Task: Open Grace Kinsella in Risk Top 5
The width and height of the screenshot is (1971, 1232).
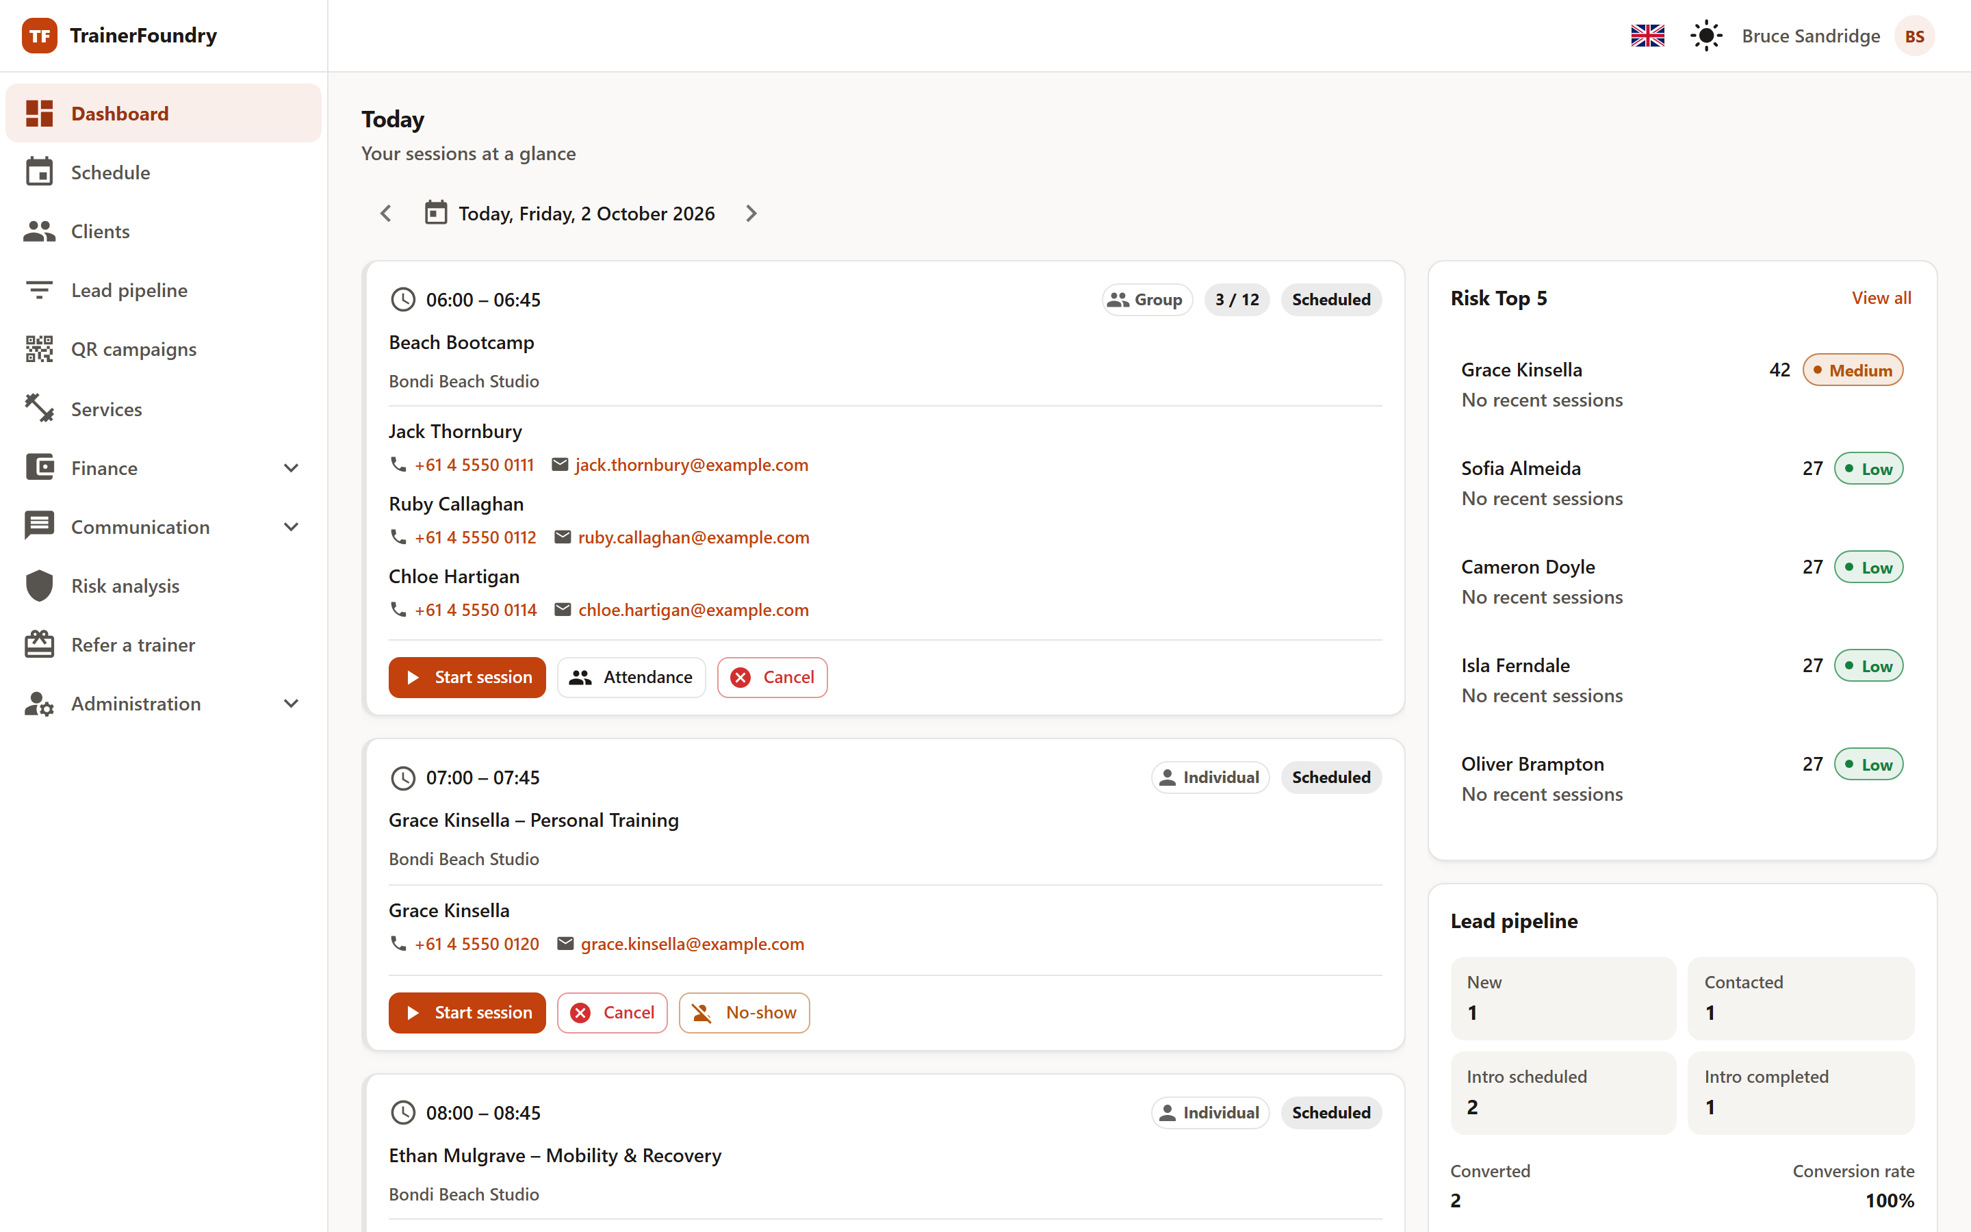Action: click(x=1682, y=385)
